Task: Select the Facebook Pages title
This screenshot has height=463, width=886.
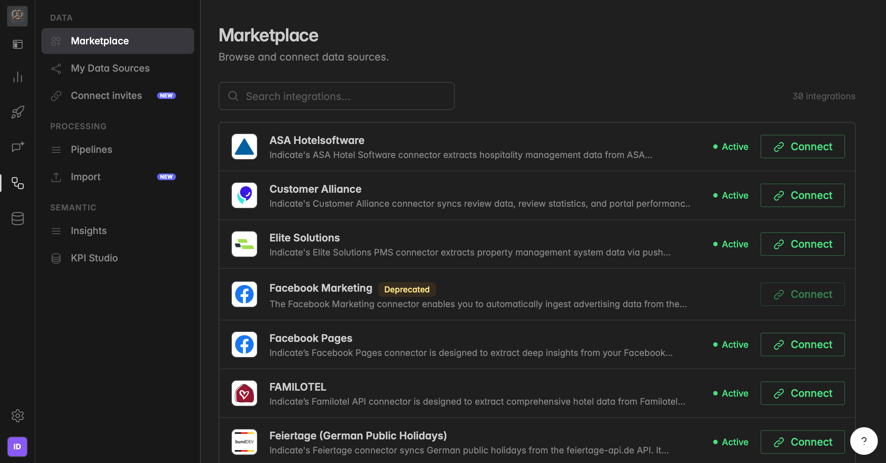Action: click(311, 338)
